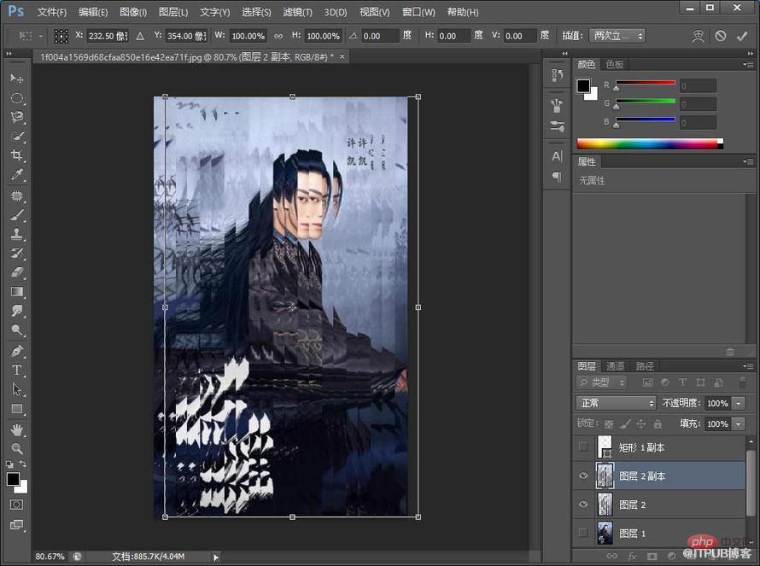Toggle lock transparent pixels
Screen dimensions: 760x566
click(609, 424)
